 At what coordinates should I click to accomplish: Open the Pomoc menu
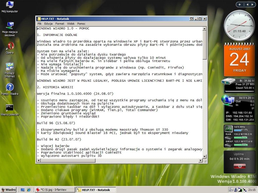click(x=81, y=24)
